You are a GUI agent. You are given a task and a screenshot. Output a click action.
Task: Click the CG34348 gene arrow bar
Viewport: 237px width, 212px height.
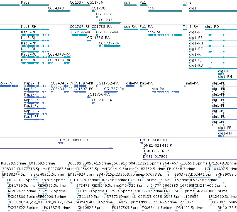pos(59,11)
